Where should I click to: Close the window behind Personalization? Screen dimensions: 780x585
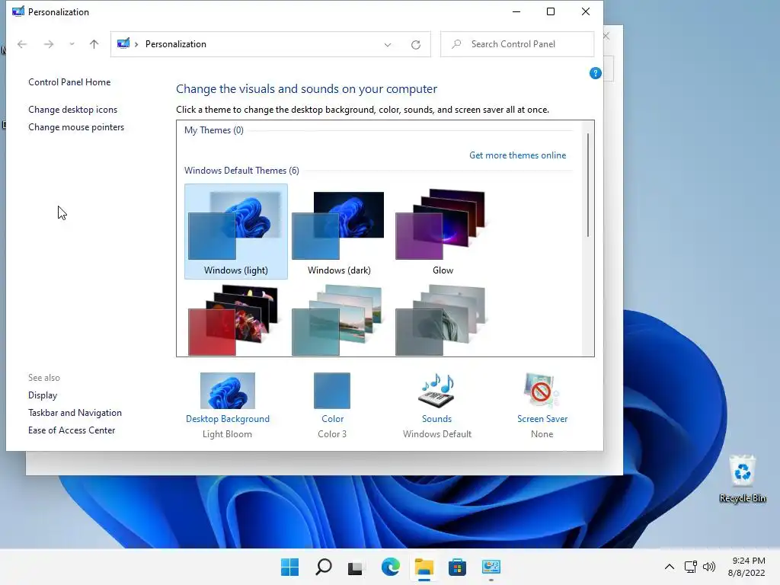(606, 37)
